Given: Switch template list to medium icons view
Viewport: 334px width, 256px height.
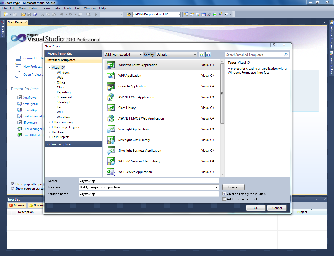Looking at the screenshot, I should point(208,55).
